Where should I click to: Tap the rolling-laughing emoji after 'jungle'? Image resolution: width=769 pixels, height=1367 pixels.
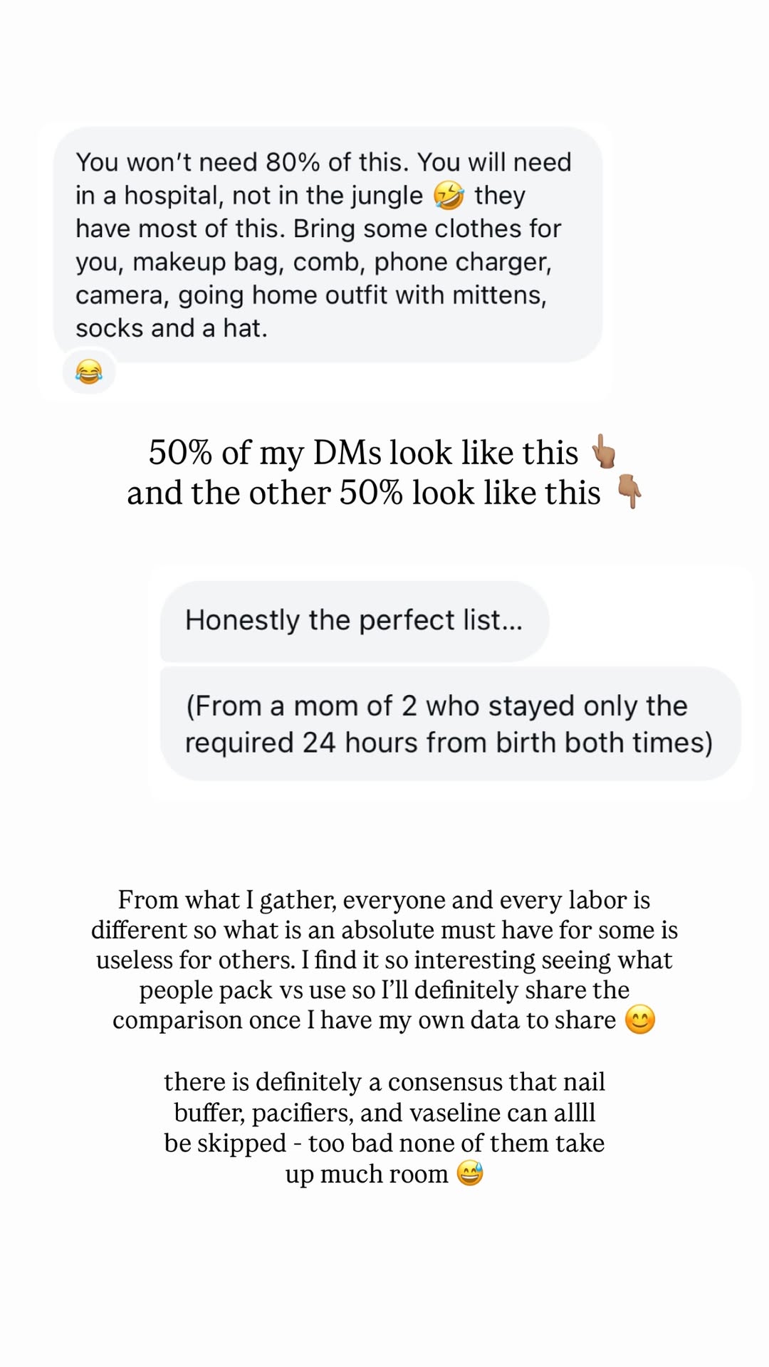click(449, 195)
